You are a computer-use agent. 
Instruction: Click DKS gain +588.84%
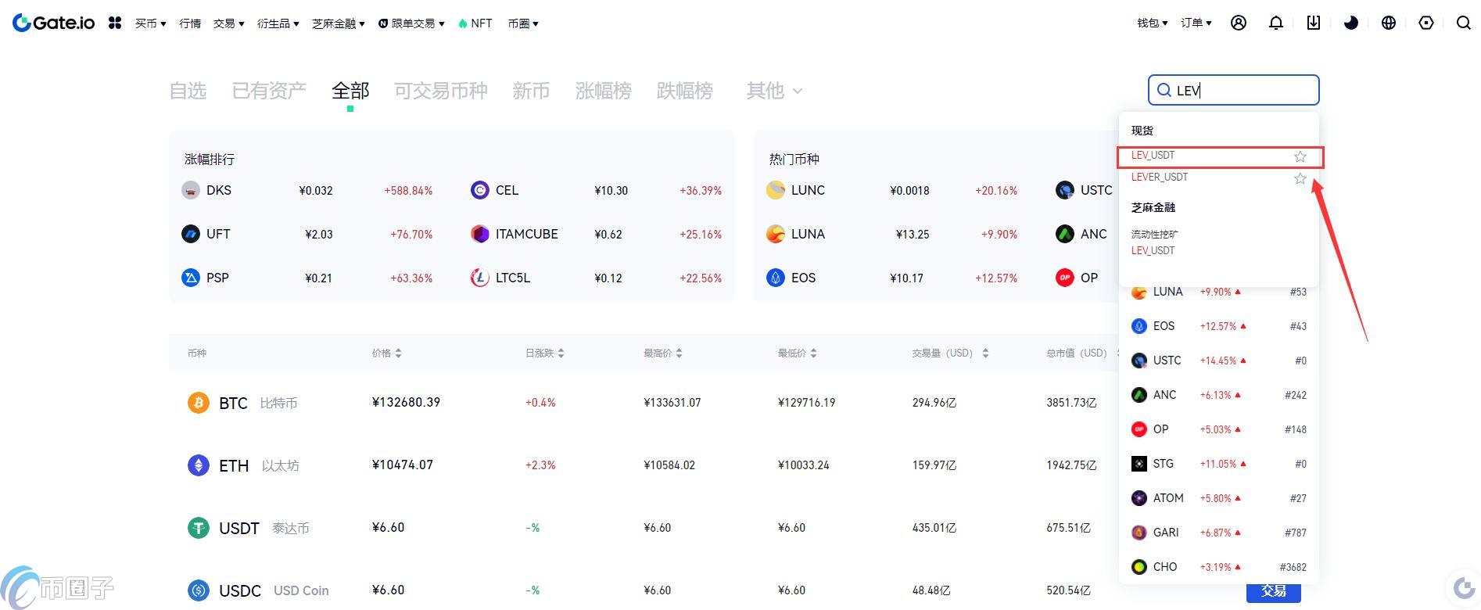(x=408, y=191)
